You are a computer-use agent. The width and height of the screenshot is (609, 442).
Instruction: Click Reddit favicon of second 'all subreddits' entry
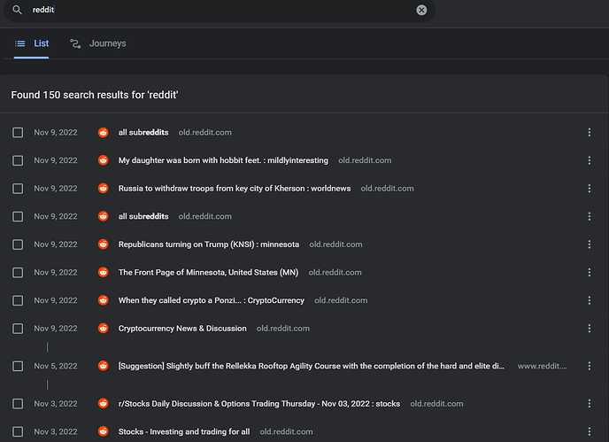tap(103, 216)
